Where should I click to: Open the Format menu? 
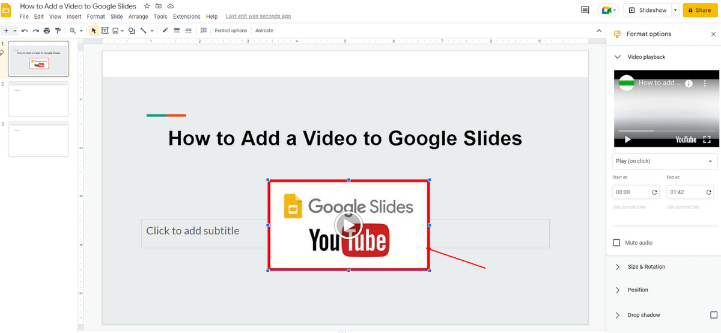click(96, 17)
